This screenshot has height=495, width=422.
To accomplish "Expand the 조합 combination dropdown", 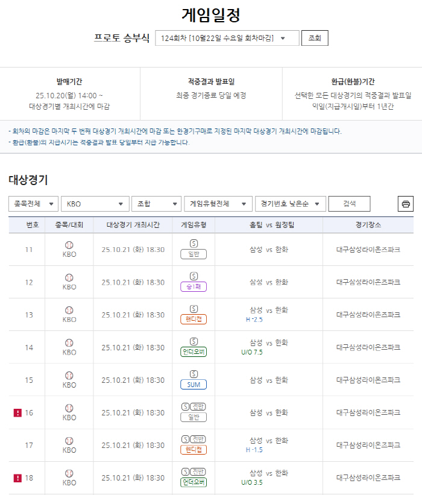I will 156,203.
